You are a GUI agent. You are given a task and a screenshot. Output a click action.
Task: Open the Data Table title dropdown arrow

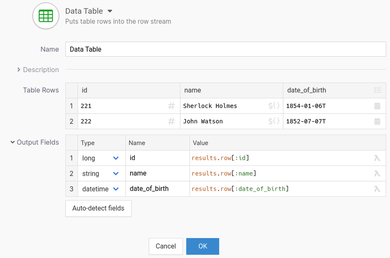click(x=110, y=11)
